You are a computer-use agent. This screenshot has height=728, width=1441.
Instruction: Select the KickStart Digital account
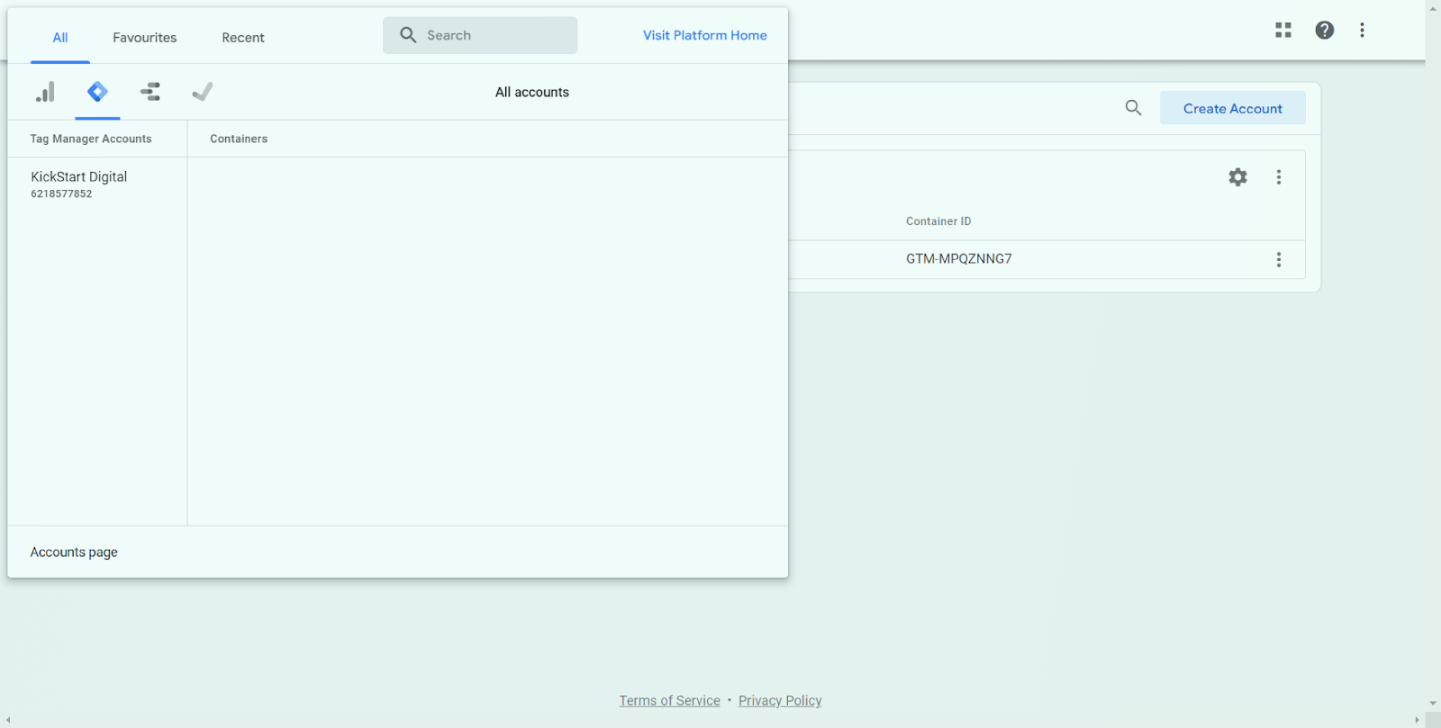click(x=97, y=184)
